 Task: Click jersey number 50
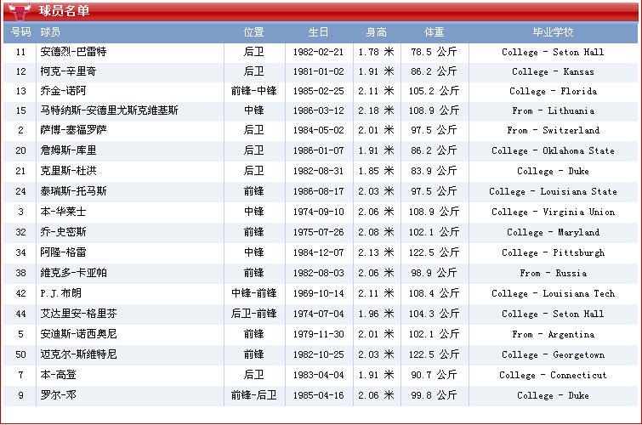pyautogui.click(x=21, y=354)
